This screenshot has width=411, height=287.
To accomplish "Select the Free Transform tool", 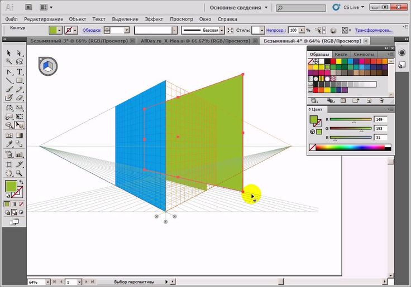I will [x=19, y=116].
